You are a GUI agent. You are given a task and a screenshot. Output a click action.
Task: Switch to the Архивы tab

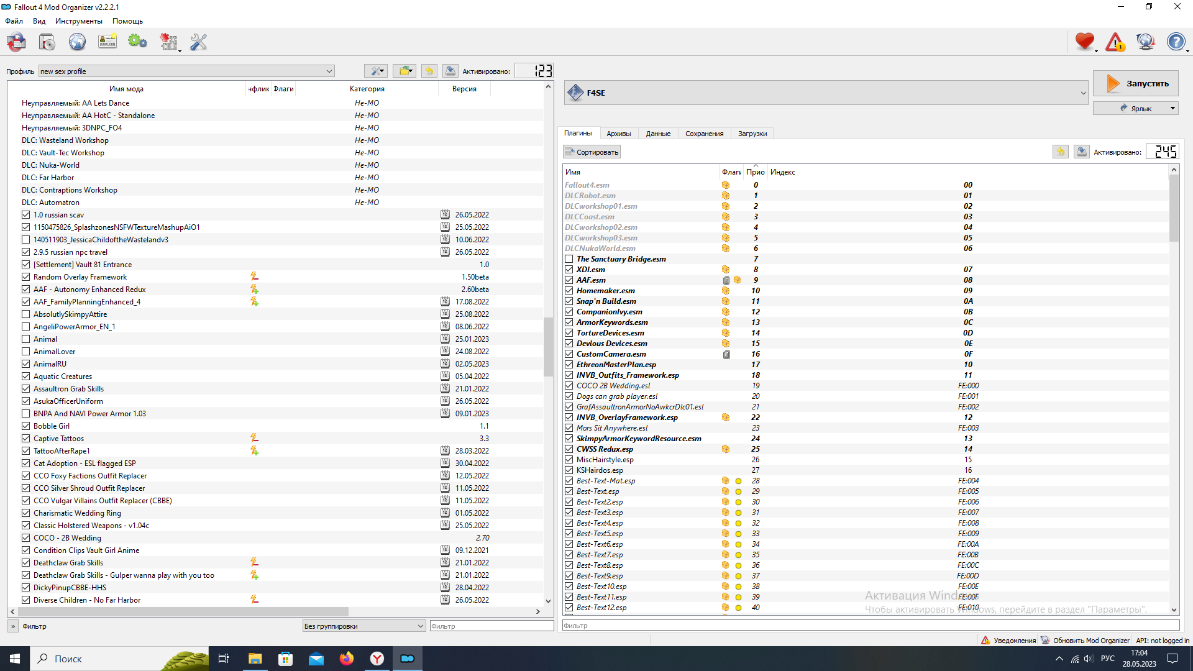[x=618, y=134]
